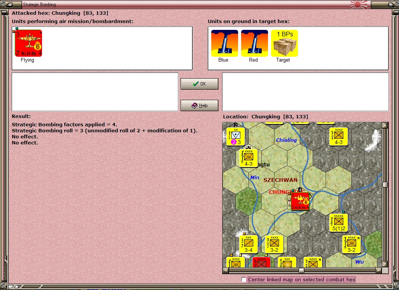
Task: Click the empty right detail list box
Action: click(x=305, y=92)
